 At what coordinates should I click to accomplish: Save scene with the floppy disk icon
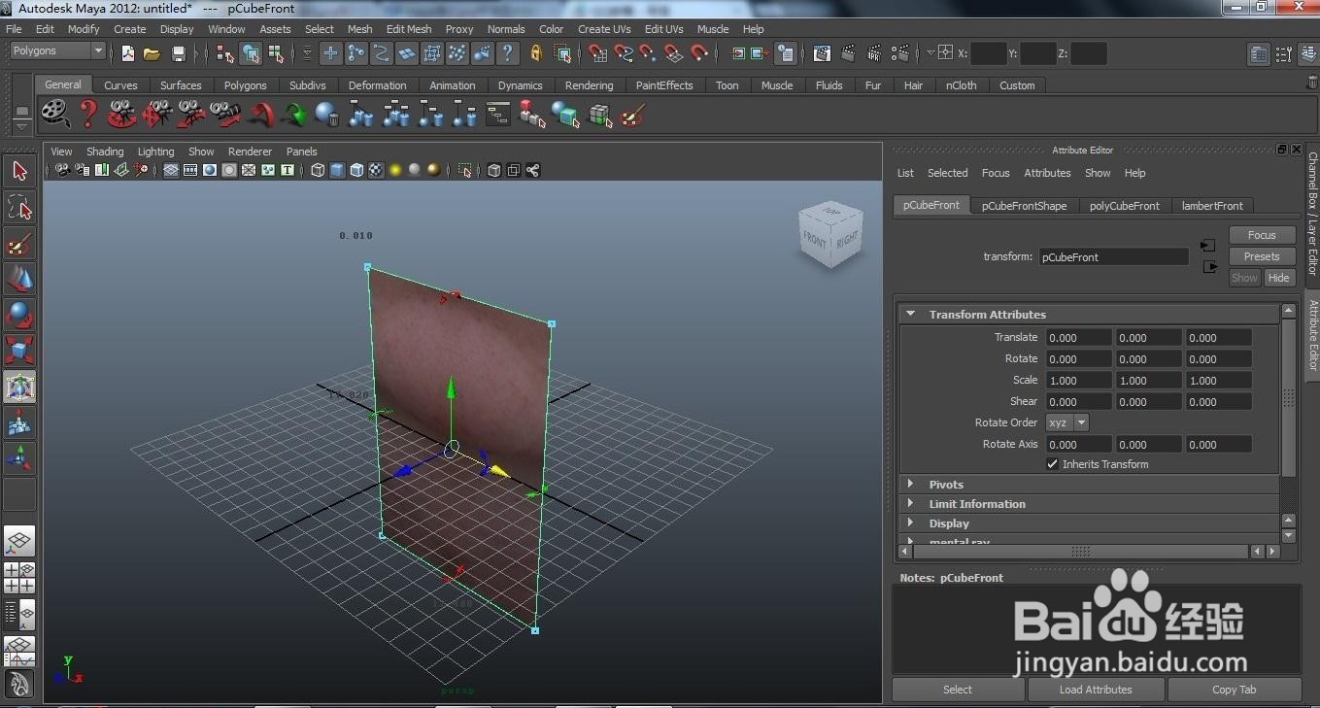(178, 53)
